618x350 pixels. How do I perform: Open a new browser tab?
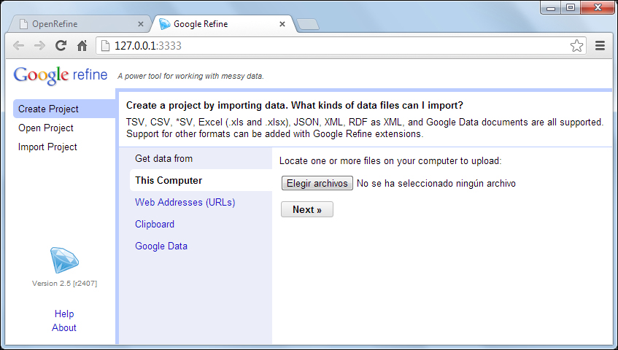pyautogui.click(x=308, y=24)
